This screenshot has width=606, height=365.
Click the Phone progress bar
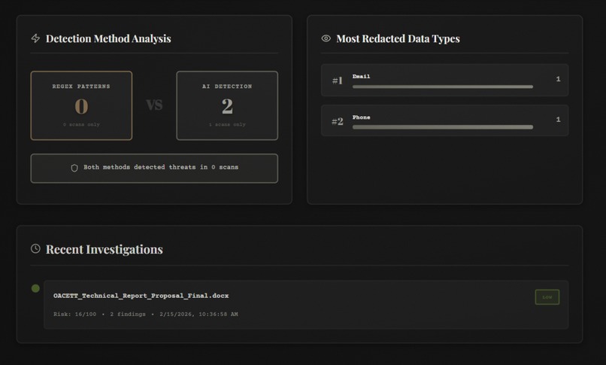click(443, 127)
